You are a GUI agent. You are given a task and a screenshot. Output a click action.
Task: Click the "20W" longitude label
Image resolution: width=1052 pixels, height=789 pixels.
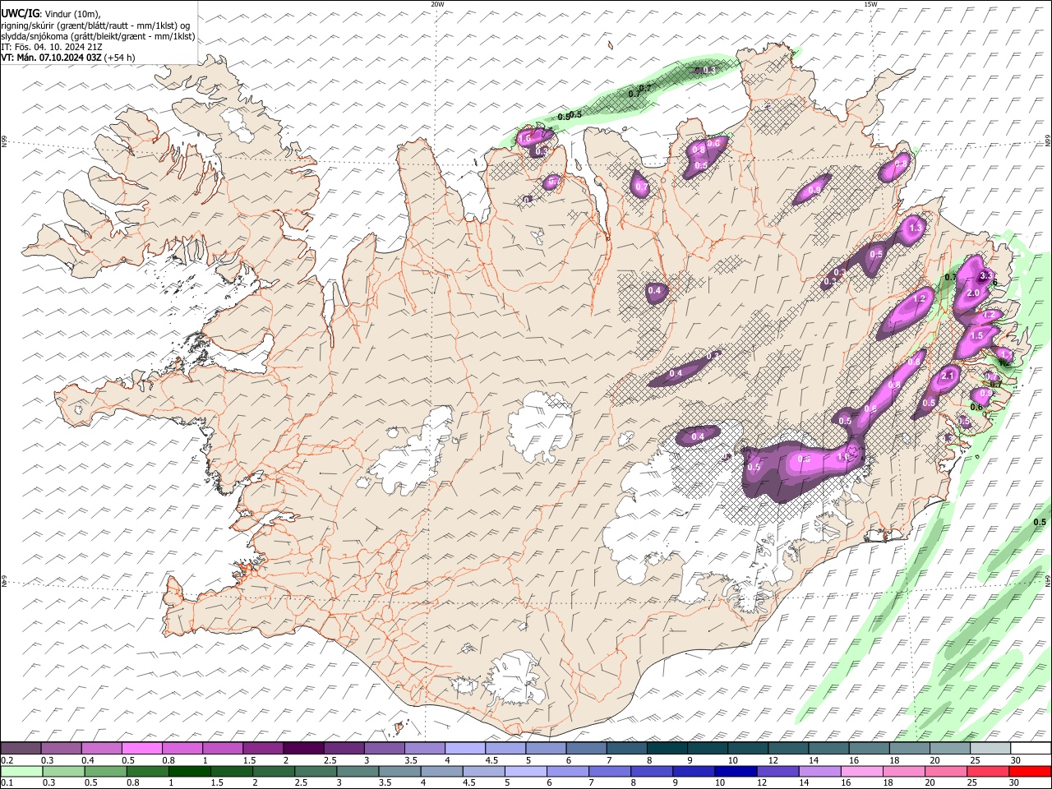437,4
